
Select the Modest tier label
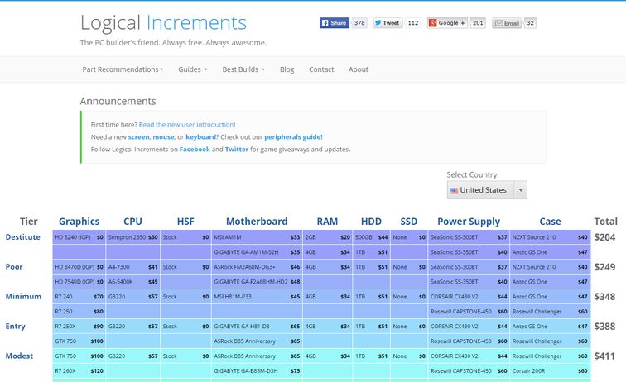coord(22,356)
